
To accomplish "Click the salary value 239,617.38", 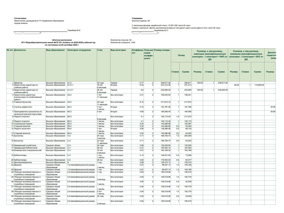I will point(166,83).
